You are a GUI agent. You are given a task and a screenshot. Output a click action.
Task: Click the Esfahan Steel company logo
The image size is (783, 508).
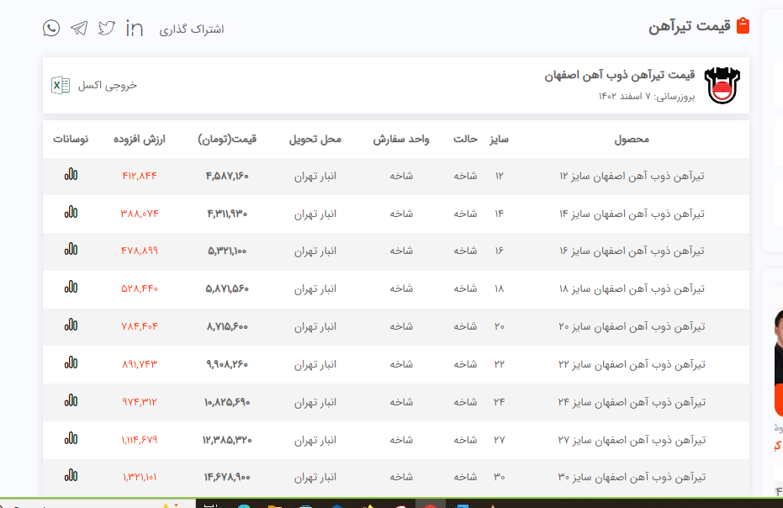[723, 85]
